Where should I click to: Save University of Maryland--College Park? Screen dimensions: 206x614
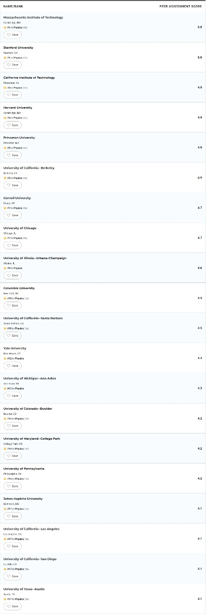(12, 456)
